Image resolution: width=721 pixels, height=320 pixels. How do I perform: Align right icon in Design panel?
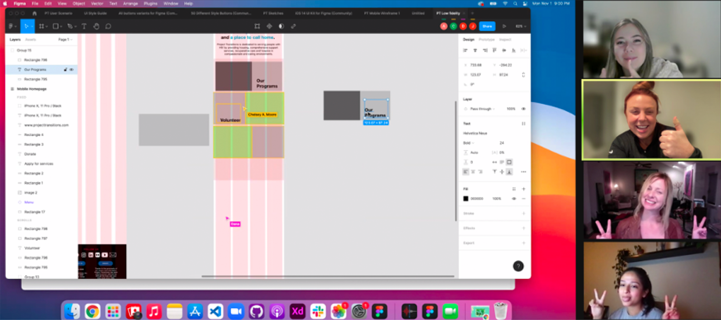[485, 50]
